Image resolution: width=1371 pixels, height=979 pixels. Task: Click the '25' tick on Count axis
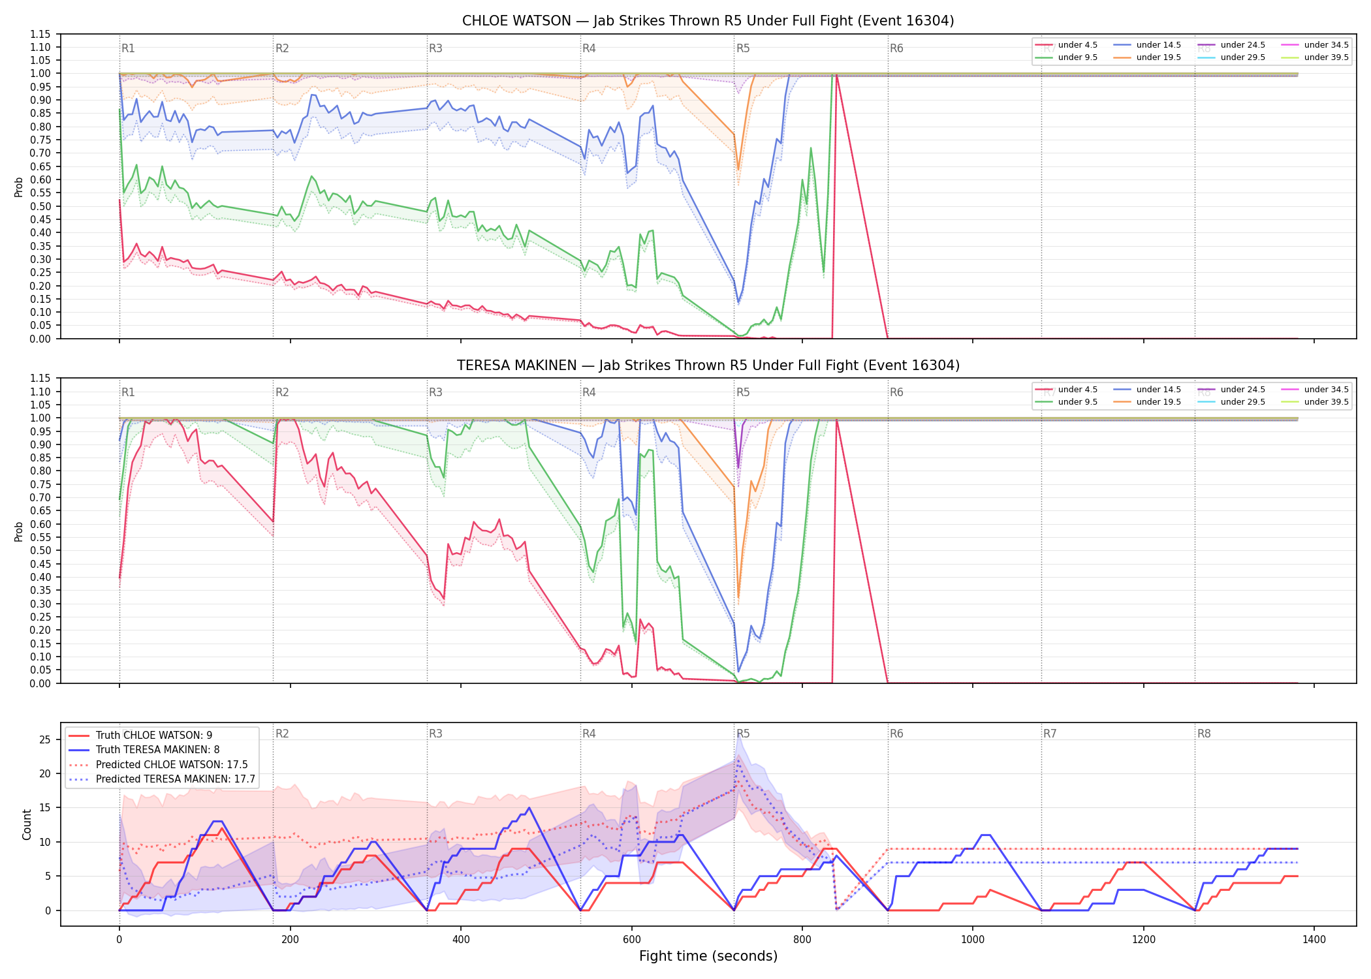pos(45,740)
